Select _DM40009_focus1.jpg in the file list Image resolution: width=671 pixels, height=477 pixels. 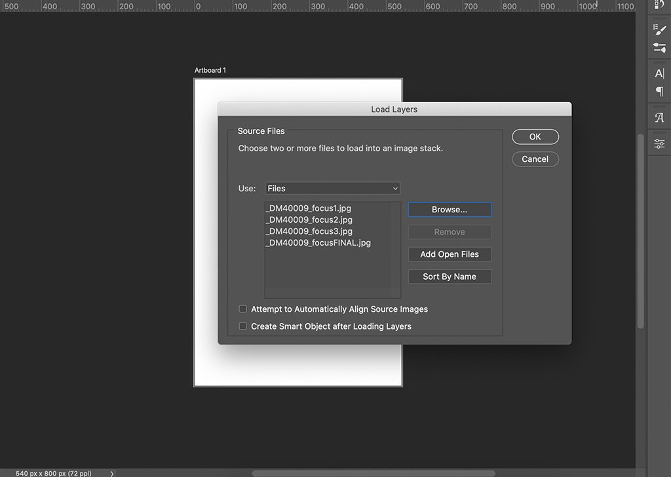click(x=309, y=208)
